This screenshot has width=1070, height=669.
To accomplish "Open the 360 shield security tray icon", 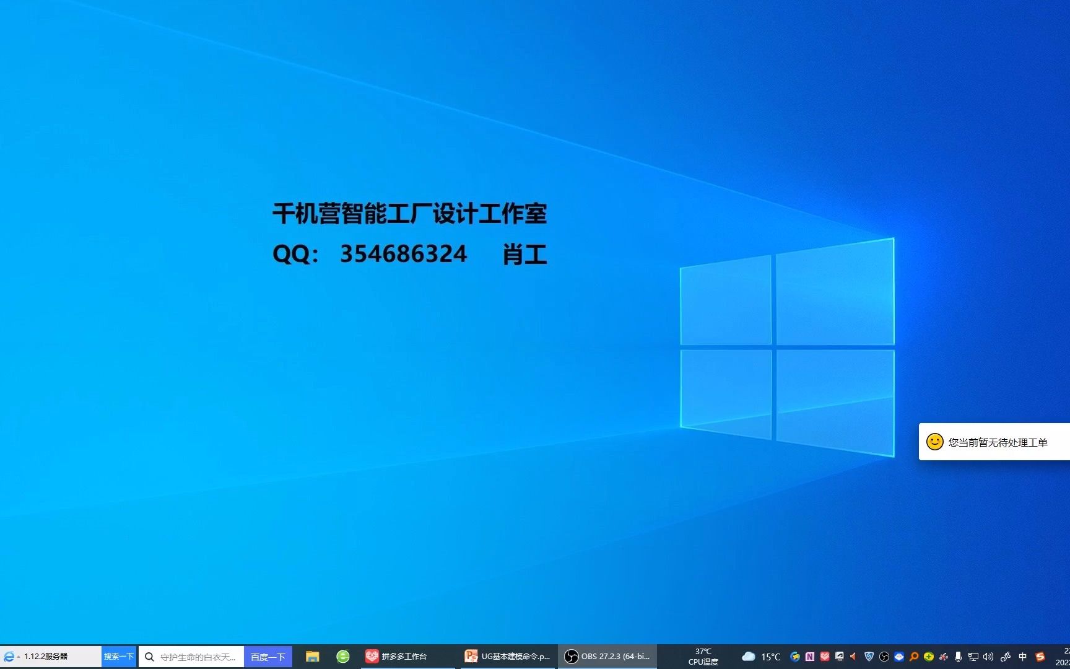I will 868,657.
